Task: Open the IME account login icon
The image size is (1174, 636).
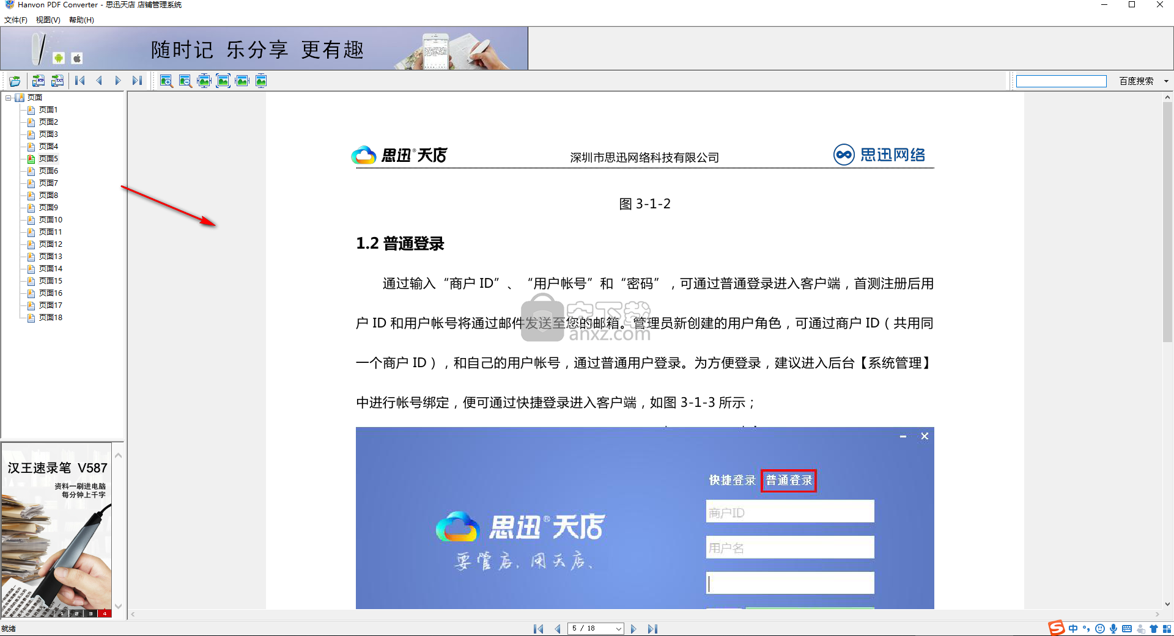Action: (x=1140, y=629)
